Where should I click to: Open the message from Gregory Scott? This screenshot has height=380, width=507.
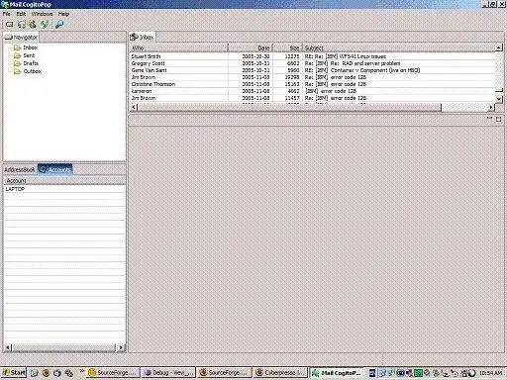tap(313, 63)
